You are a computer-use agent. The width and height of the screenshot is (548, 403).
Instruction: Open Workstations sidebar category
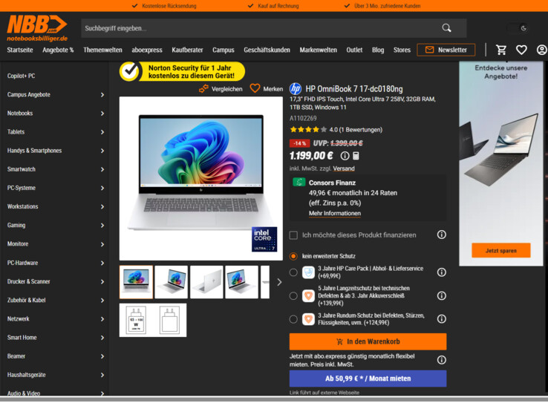(23, 207)
